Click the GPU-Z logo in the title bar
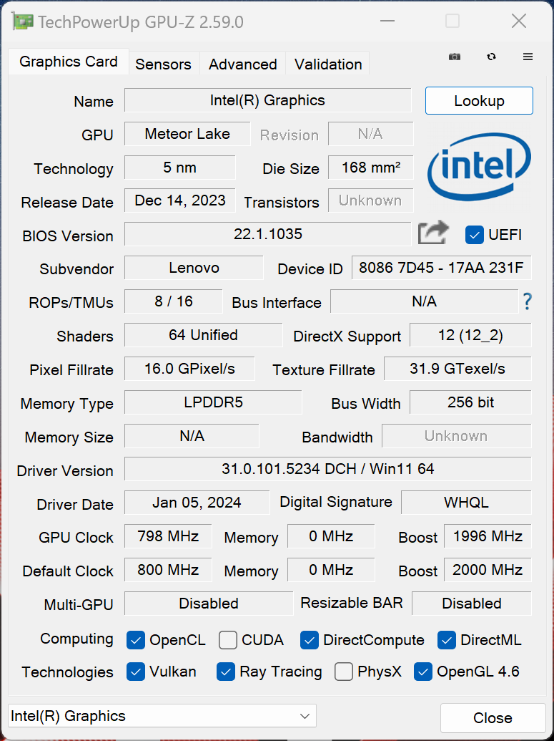Viewport: 554px width, 741px height. click(x=21, y=21)
